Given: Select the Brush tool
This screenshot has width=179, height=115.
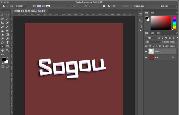Looking at the screenshot, I should tap(7, 27).
